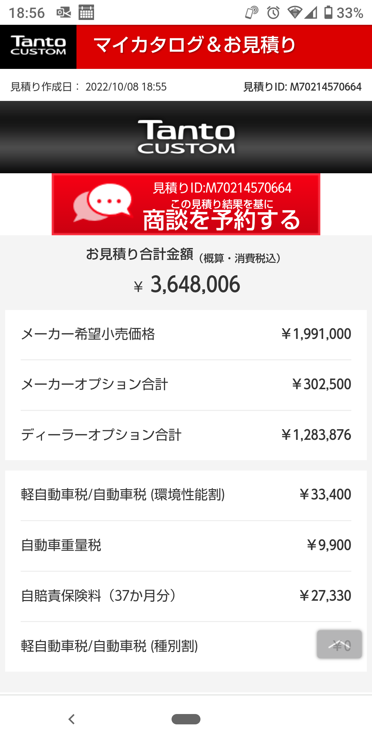The image size is (372, 744).
Task: Select the ディーラーオプション合計 row
Action: [x=186, y=435]
